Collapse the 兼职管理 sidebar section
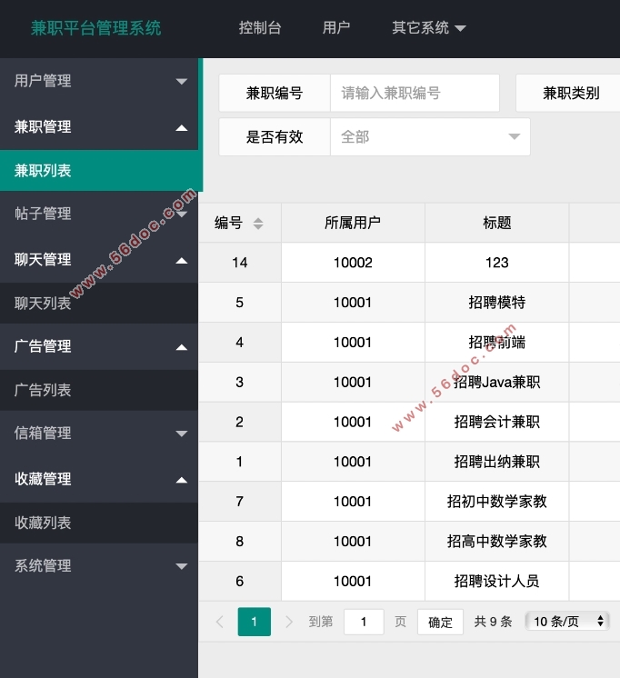620x678 pixels. (99, 127)
